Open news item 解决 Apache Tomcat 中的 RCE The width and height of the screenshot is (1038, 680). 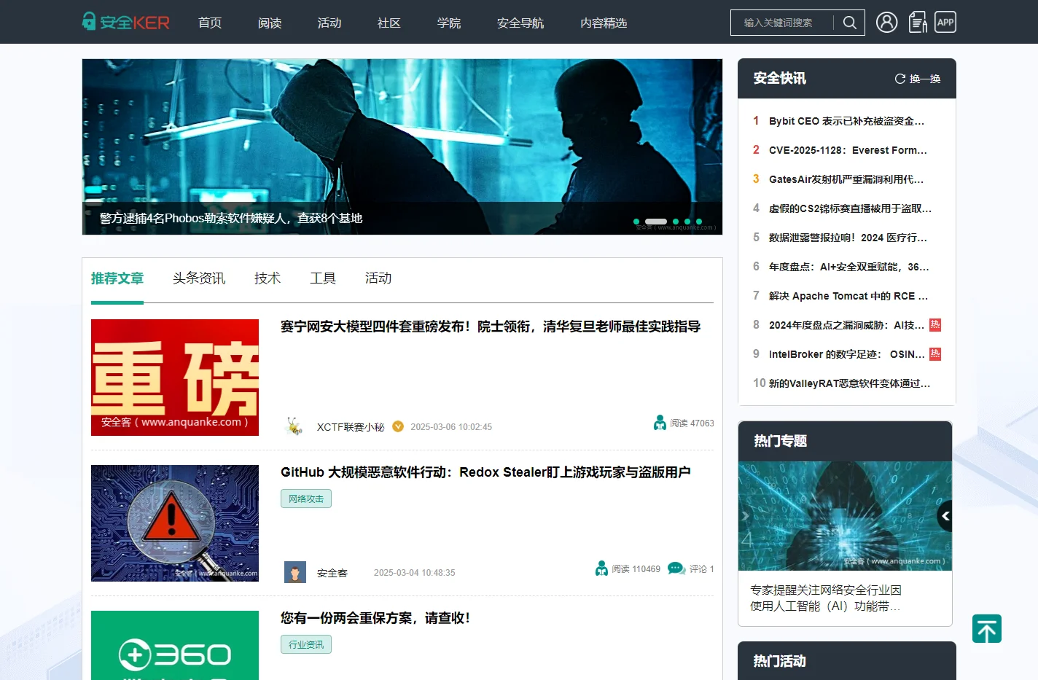point(848,296)
